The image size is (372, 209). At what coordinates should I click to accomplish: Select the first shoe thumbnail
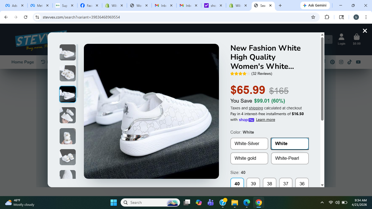tap(68, 52)
